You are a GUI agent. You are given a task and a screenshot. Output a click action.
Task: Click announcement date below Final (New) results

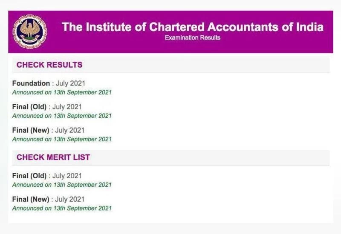click(x=62, y=139)
